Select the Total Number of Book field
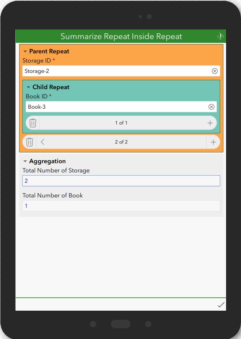Viewport: 241px width, 339px height. point(121,205)
